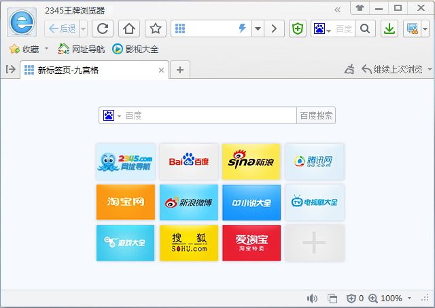Click the 百度搜索 button
The height and width of the screenshot is (308, 435).
click(x=316, y=115)
